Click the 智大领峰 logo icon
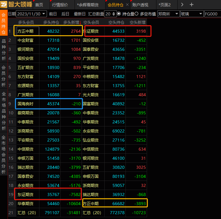 coord(4,5)
